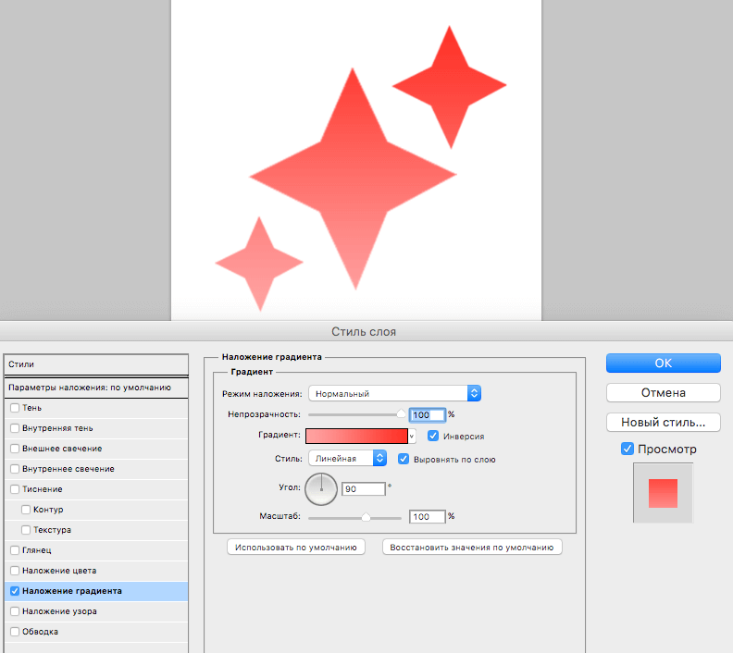
Task: Click the Угол angle input field
Action: pyautogui.click(x=362, y=488)
